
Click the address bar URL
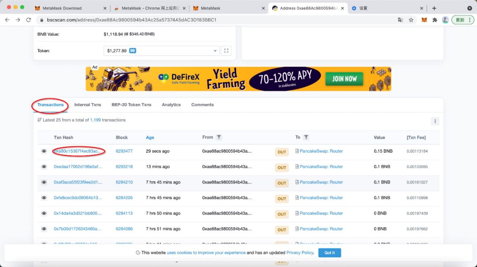pyautogui.click(x=132, y=20)
